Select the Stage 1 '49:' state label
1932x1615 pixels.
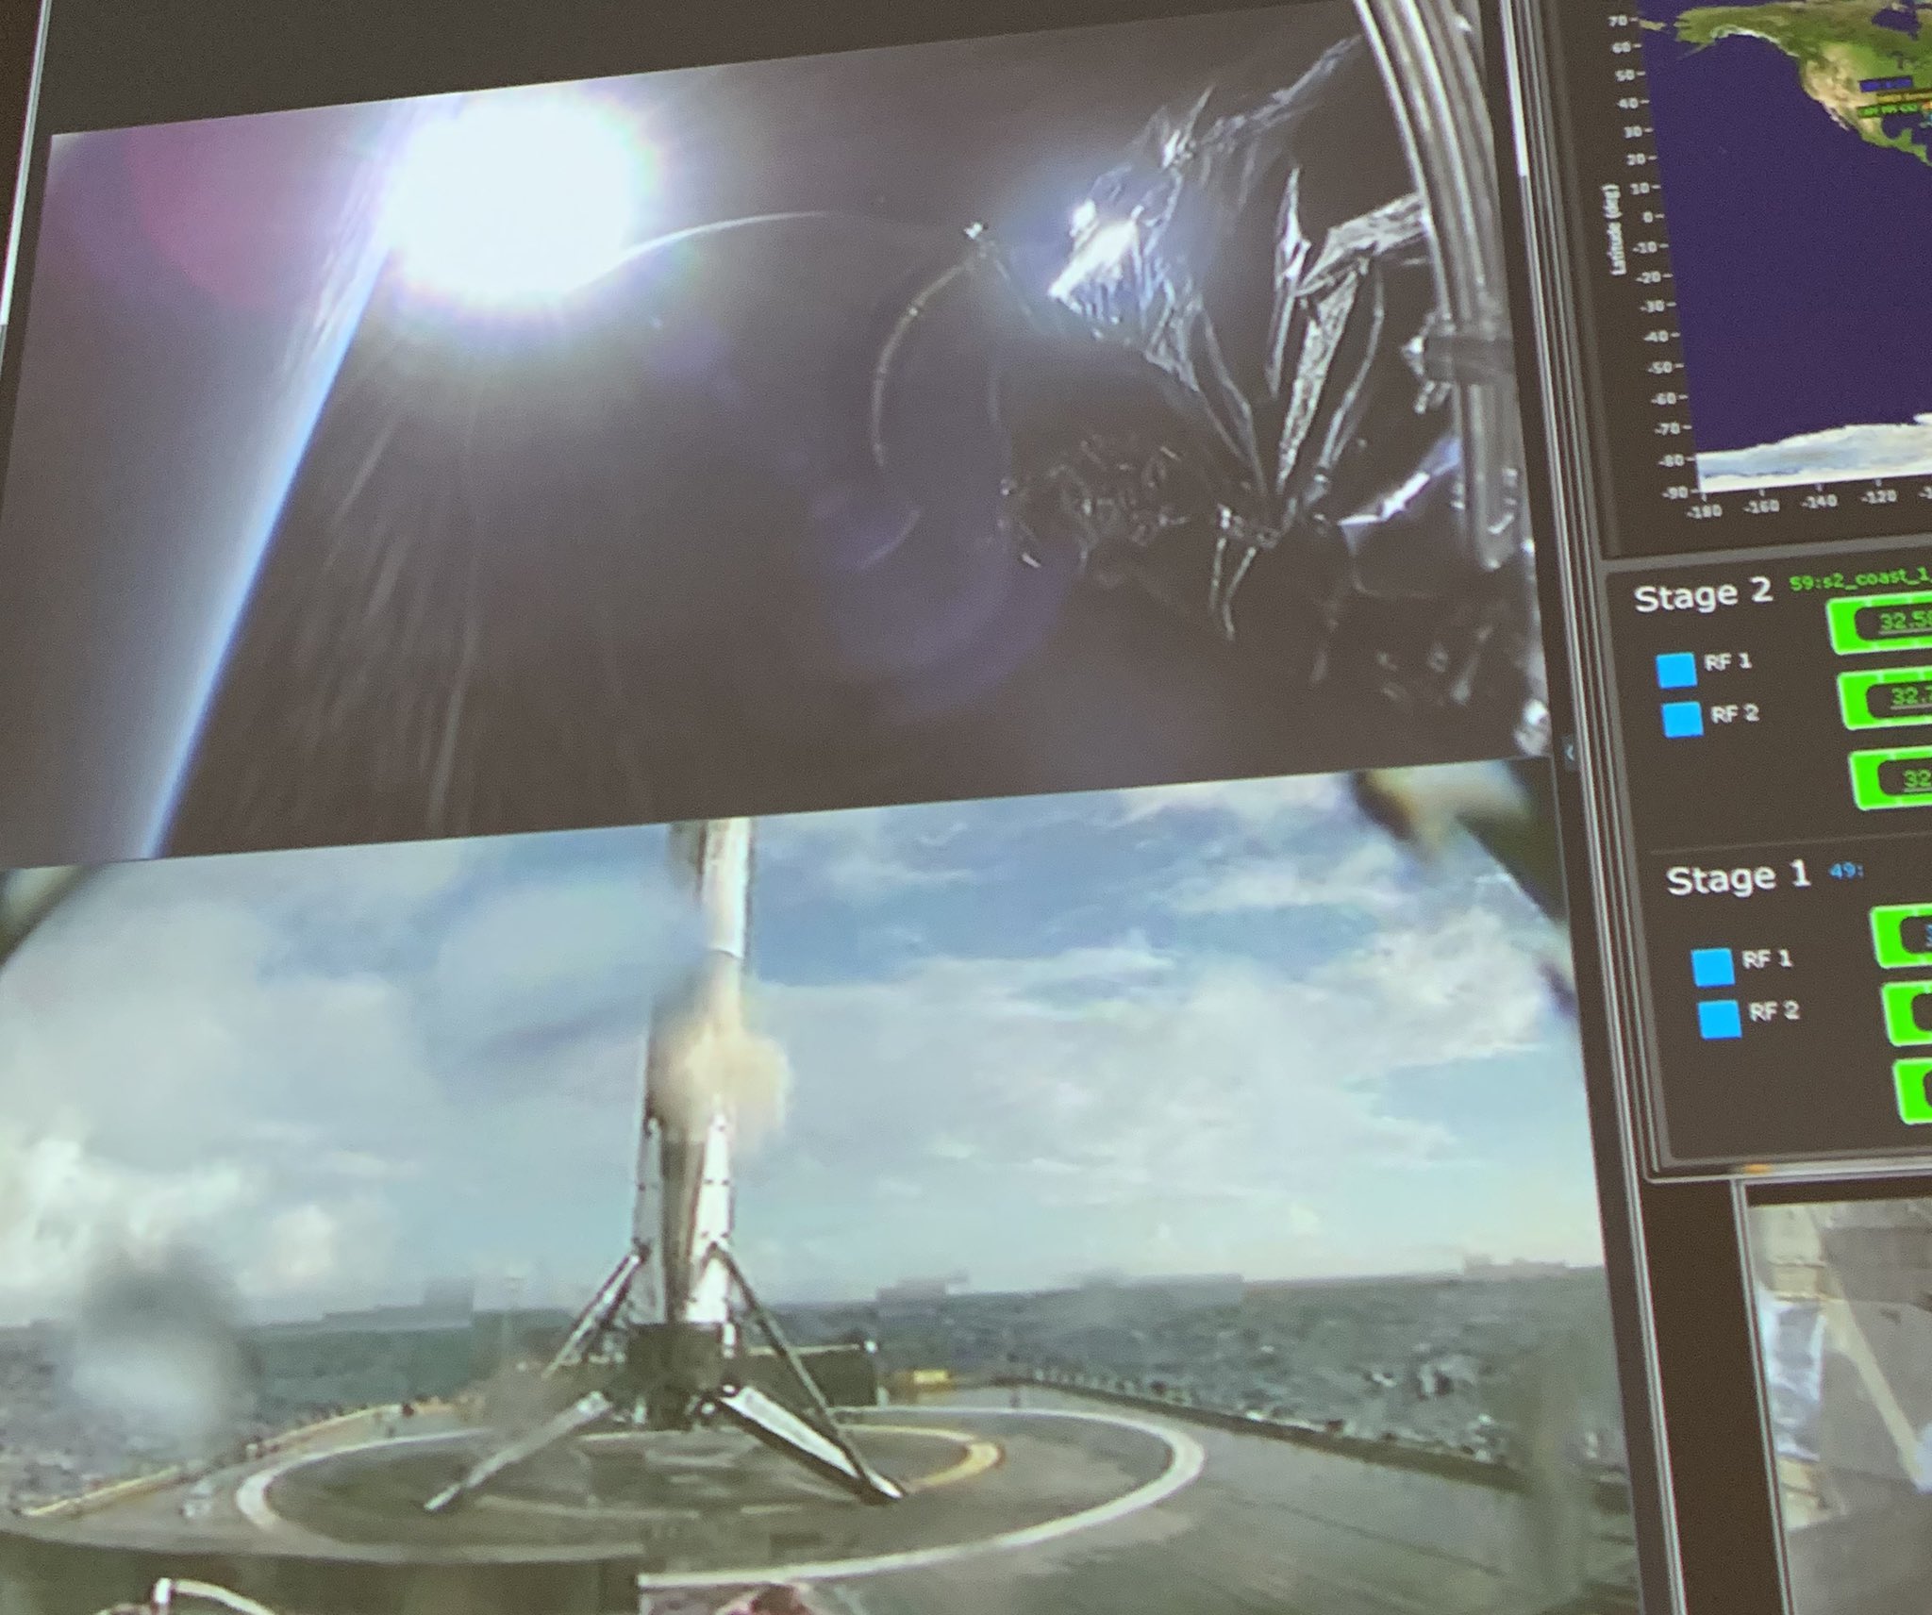1846,872
